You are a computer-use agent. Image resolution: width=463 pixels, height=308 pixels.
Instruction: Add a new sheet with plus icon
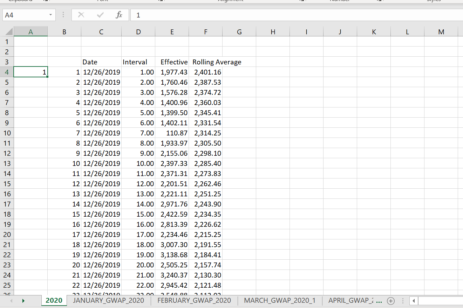coord(390,301)
